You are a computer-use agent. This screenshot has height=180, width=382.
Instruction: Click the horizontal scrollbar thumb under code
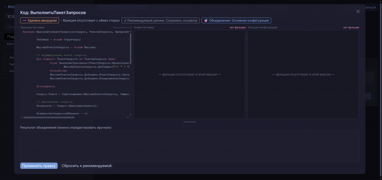pyautogui.click(x=49, y=117)
